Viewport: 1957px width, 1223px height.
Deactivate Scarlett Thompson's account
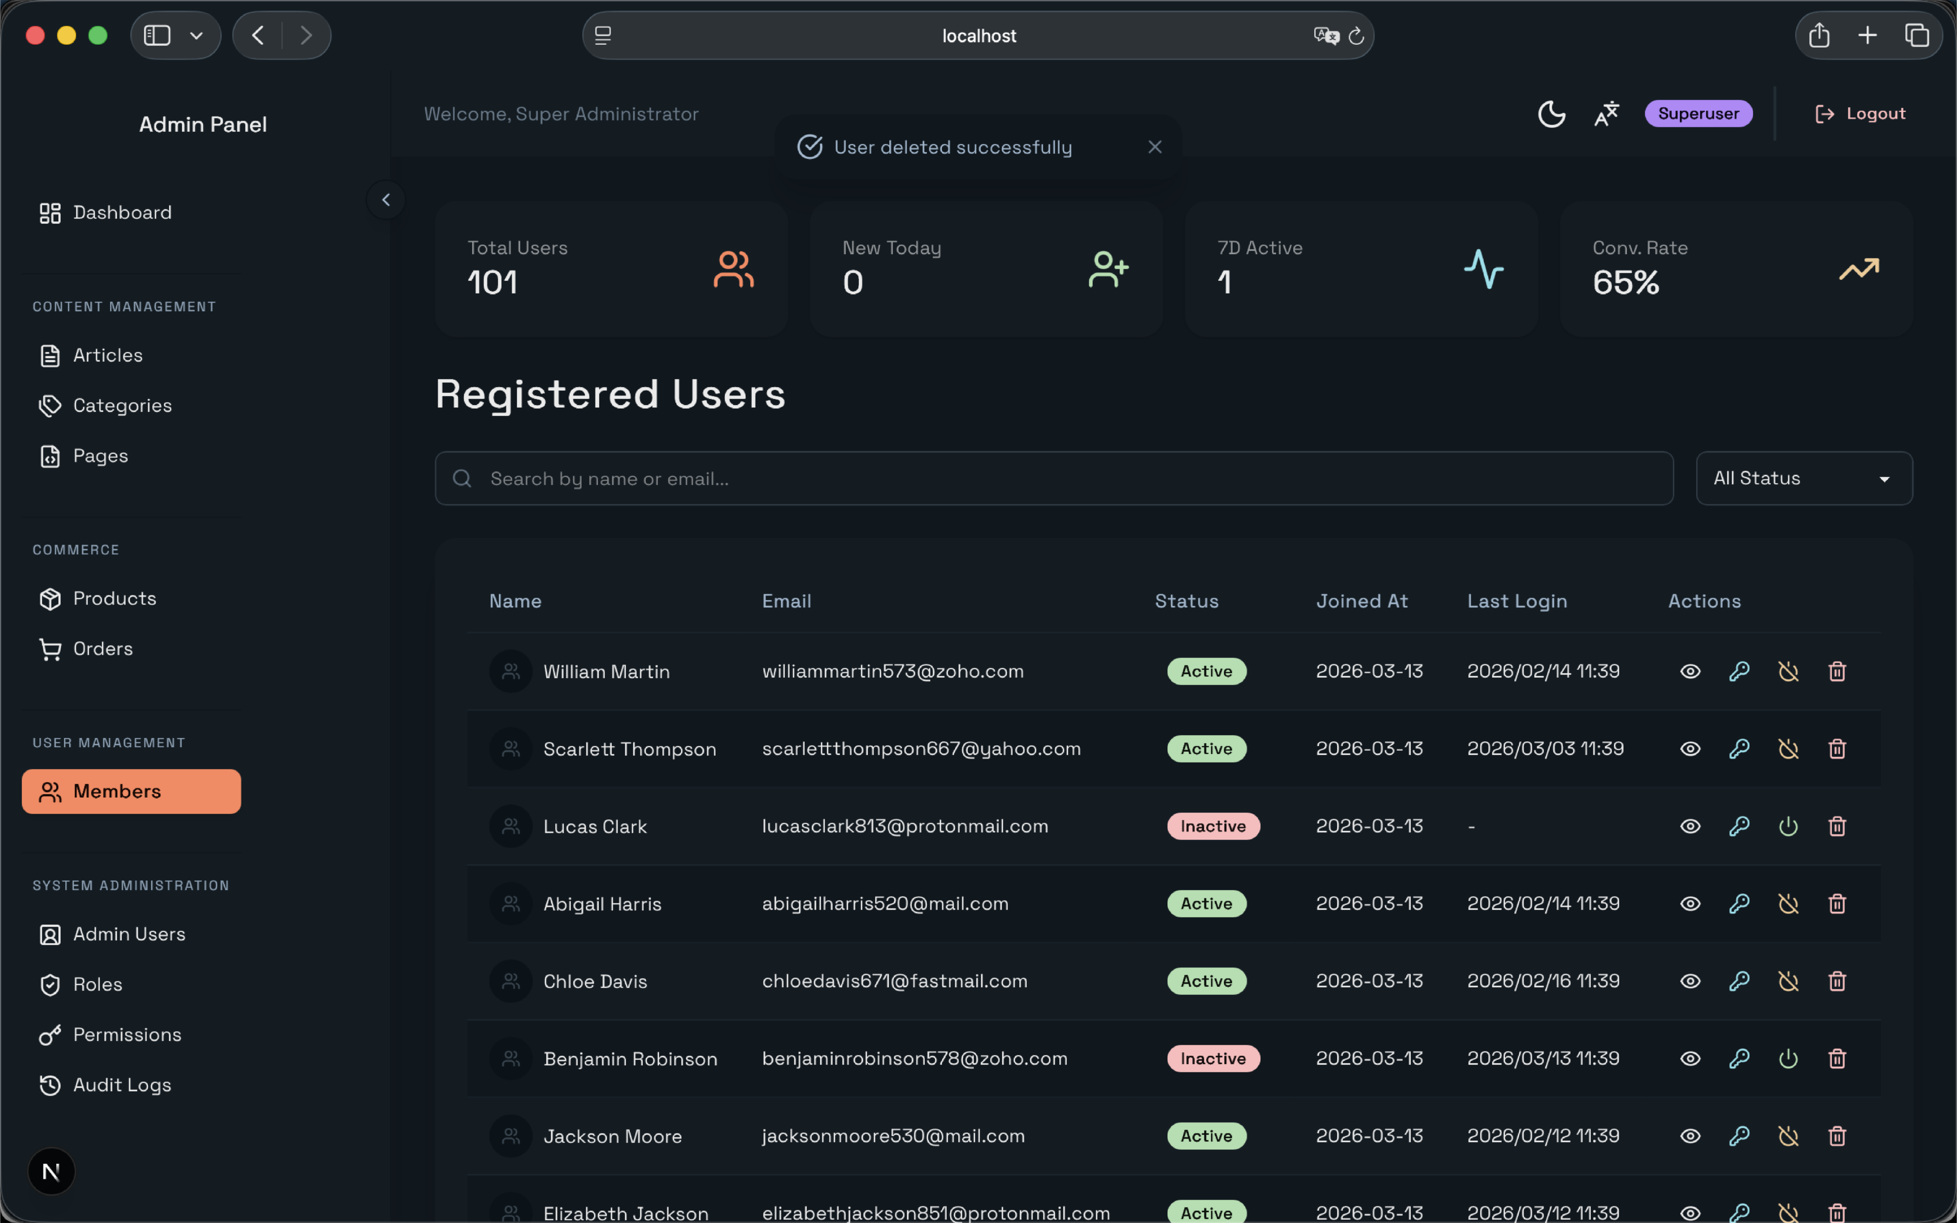(x=1788, y=749)
